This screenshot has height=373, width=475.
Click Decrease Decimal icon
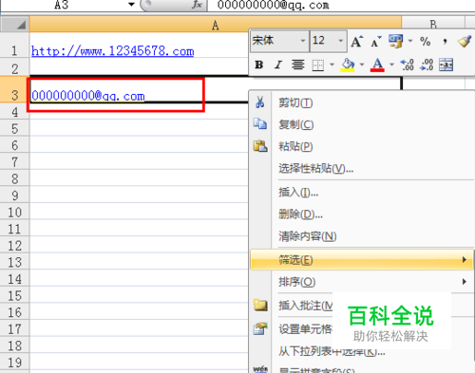point(427,65)
